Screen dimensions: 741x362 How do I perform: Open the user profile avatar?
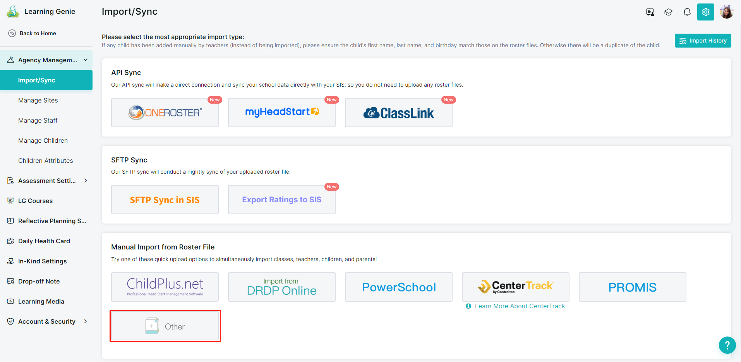727,12
